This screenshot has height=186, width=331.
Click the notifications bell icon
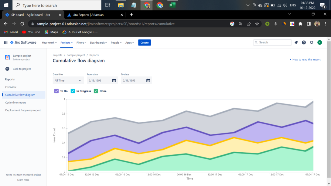296,42
